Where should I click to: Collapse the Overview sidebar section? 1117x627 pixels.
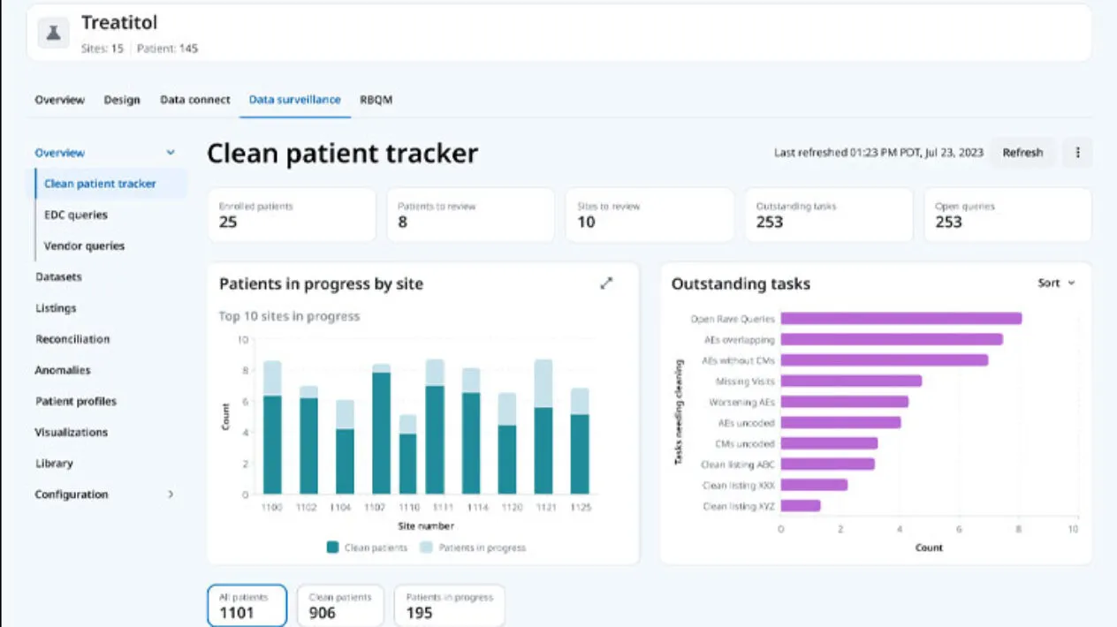[170, 152]
